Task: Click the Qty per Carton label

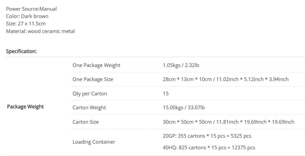Action: [x=90, y=94]
